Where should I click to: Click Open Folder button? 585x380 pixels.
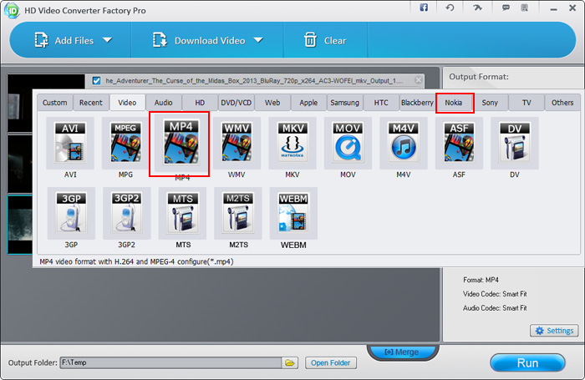331,362
